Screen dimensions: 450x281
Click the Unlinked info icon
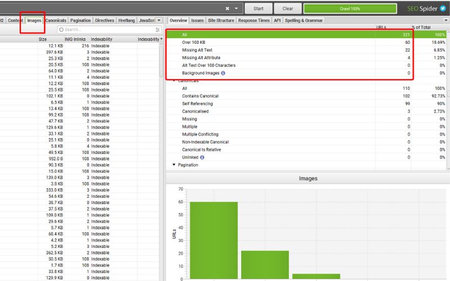[202, 157]
